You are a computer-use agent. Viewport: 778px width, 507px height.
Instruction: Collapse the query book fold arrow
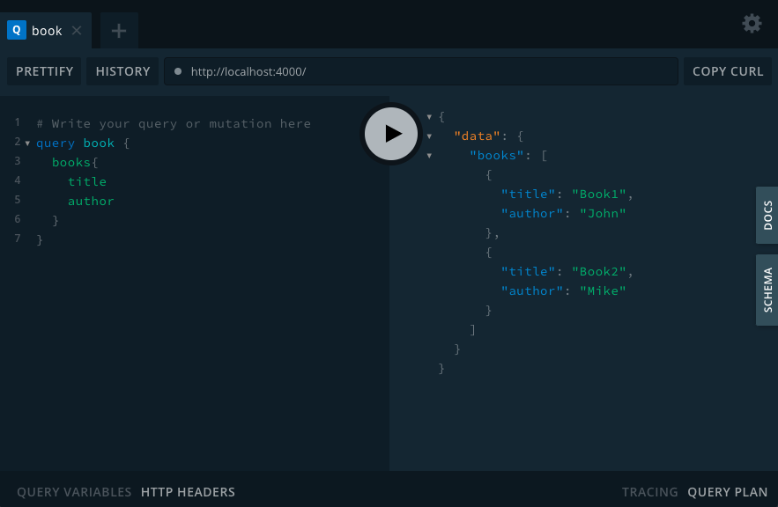[27, 143]
